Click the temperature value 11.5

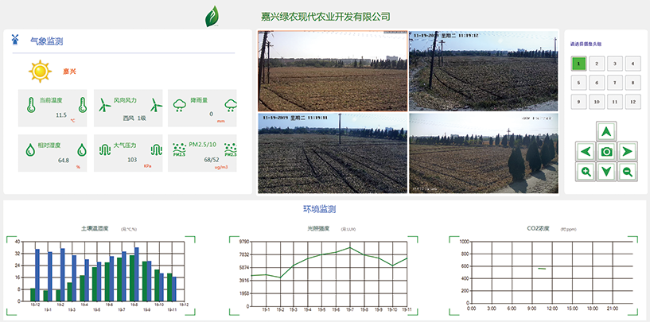[61, 114]
